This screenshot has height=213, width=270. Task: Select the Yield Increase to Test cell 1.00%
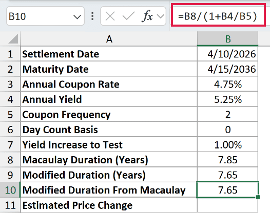coord(227,144)
